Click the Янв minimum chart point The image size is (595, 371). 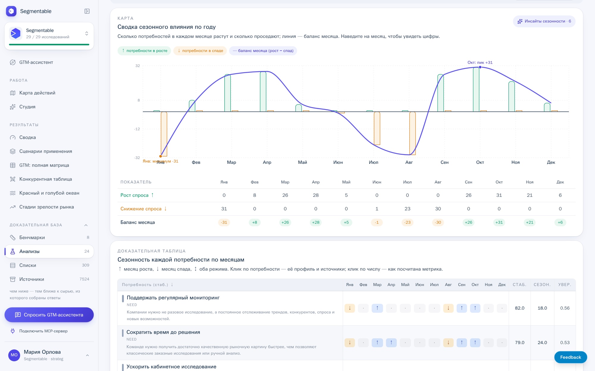click(161, 156)
